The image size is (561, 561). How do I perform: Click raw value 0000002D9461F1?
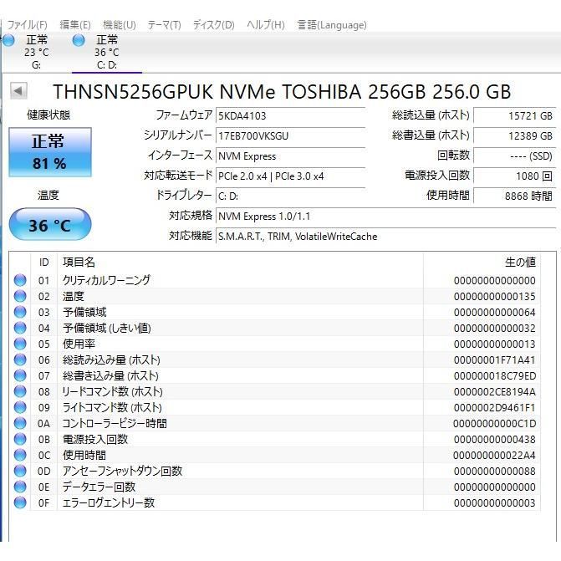(x=494, y=407)
